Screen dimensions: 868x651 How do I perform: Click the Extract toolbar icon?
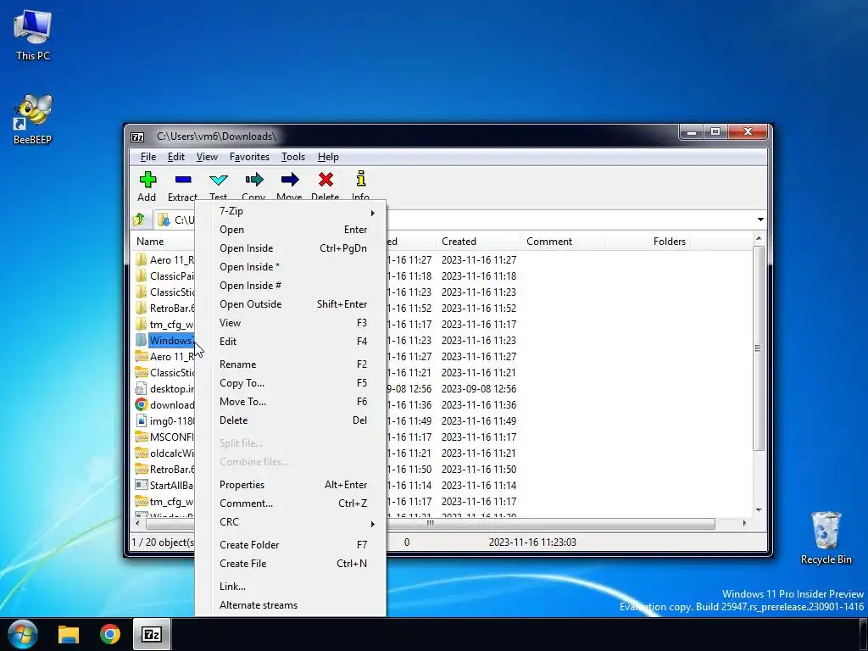coord(183,180)
